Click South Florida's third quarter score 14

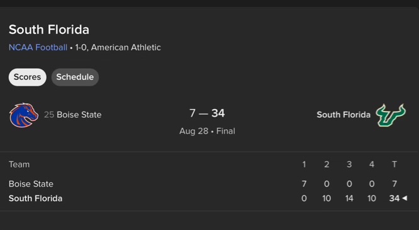(349, 198)
